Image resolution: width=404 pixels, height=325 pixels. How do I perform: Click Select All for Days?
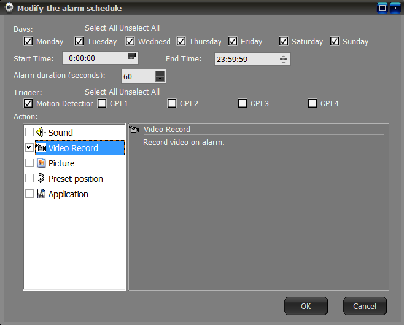click(101, 28)
